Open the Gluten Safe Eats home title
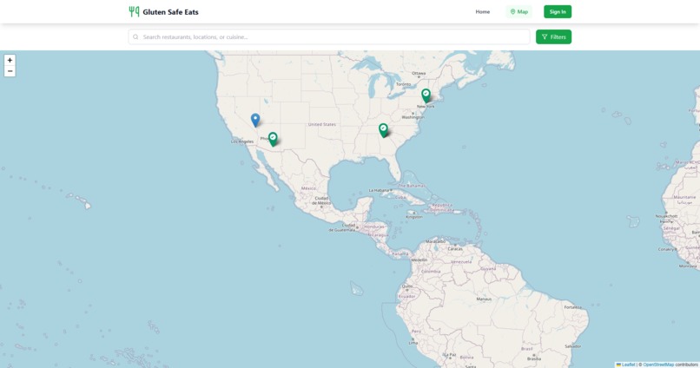 coord(170,12)
